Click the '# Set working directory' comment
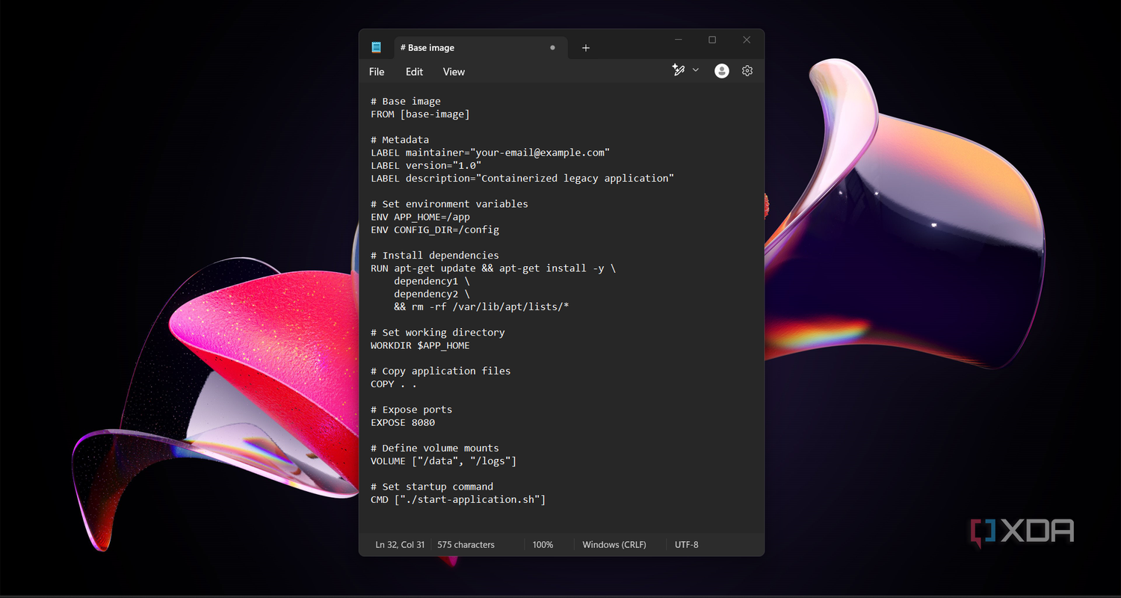This screenshot has width=1121, height=598. 438,333
